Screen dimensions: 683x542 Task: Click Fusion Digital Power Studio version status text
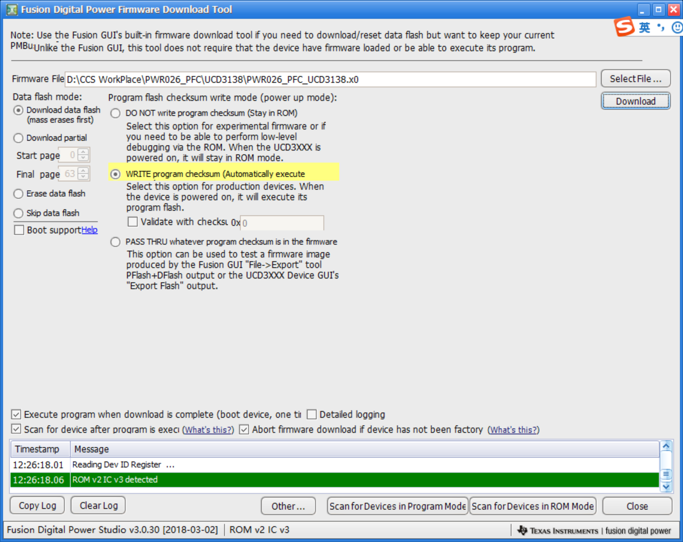(x=112, y=530)
